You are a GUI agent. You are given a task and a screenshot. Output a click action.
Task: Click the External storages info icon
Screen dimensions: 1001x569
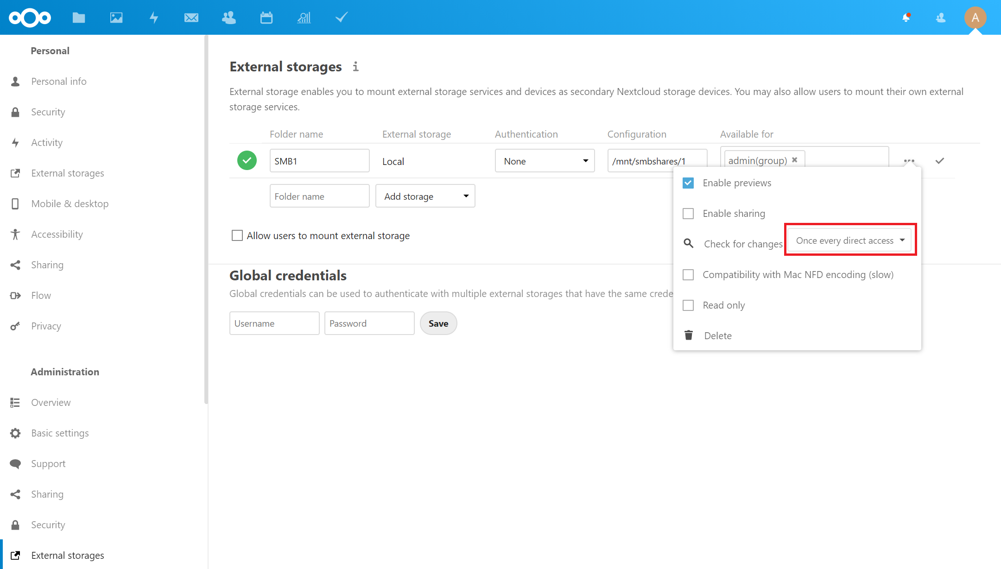[355, 67]
